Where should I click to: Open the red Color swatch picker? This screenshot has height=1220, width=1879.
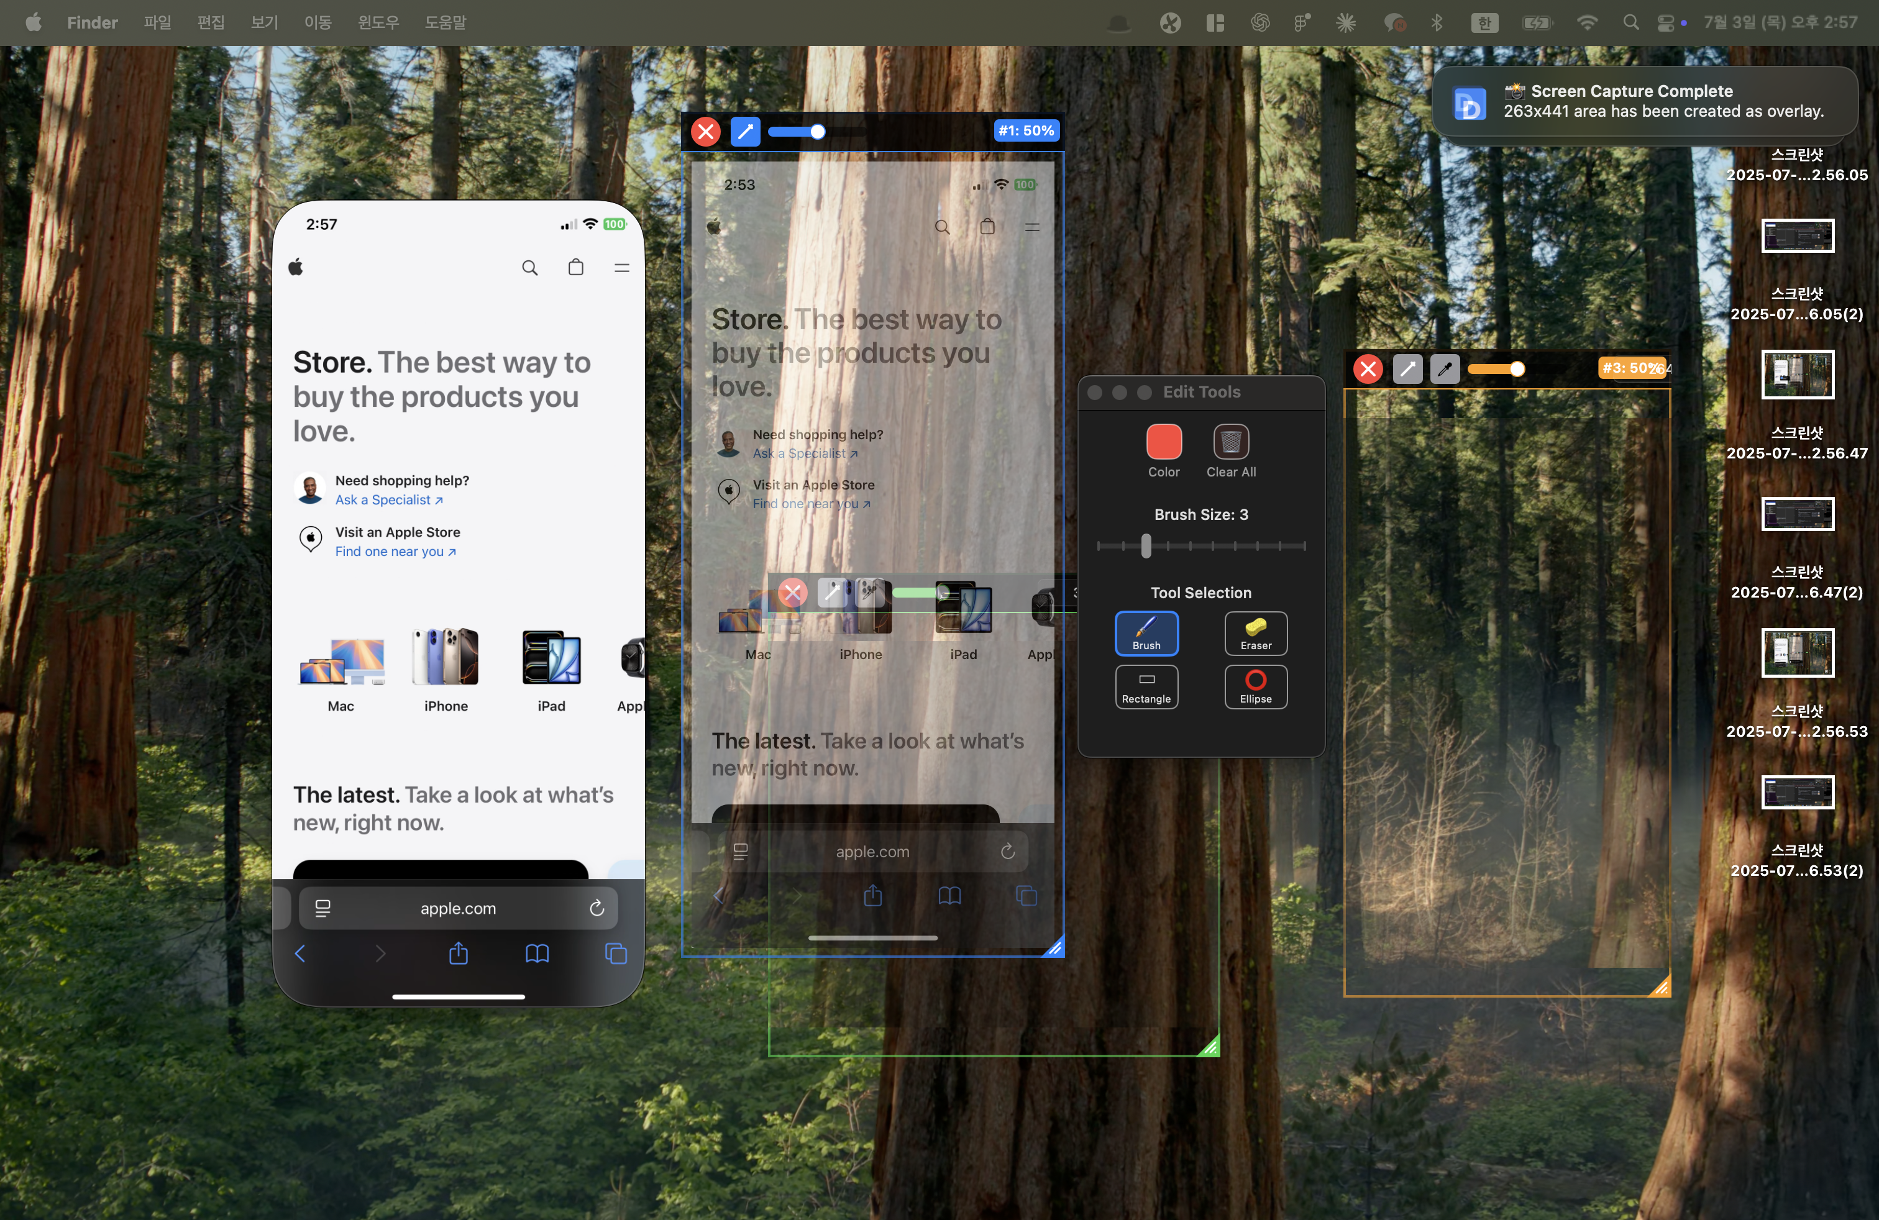click(1163, 442)
